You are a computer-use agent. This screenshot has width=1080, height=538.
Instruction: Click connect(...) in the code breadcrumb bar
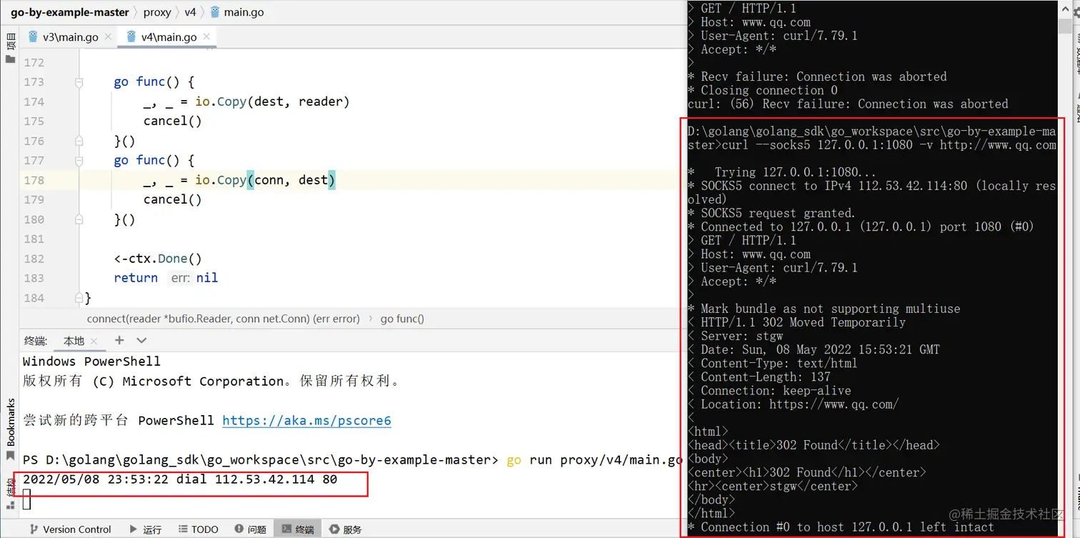click(x=224, y=319)
